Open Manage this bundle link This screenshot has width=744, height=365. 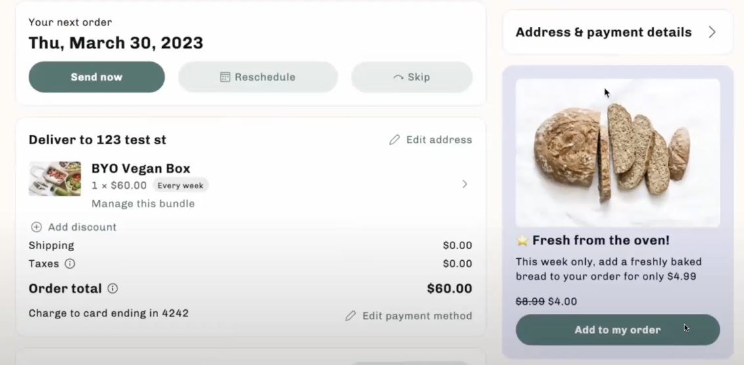pos(143,204)
